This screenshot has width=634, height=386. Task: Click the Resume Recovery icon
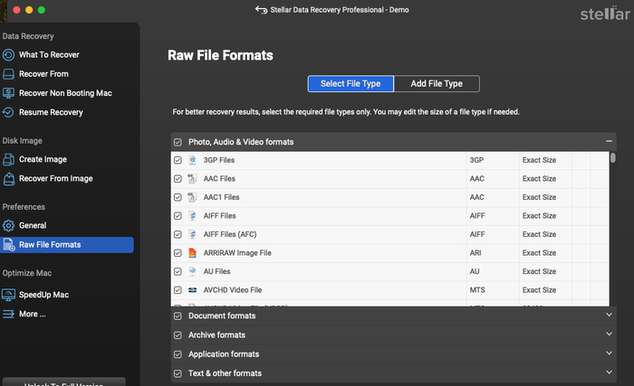pyautogui.click(x=8, y=112)
